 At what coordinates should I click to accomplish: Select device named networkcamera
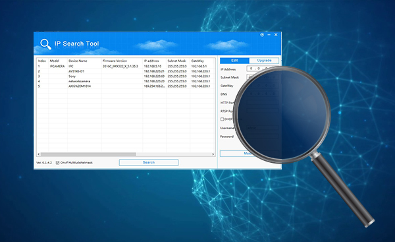[80, 81]
